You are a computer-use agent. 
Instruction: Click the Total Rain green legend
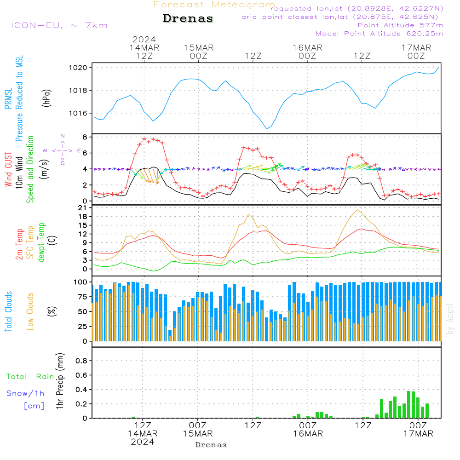coord(30,377)
